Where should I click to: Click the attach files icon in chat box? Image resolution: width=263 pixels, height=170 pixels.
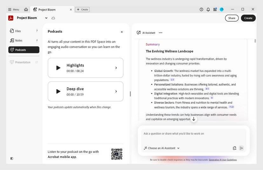[x=234, y=148]
